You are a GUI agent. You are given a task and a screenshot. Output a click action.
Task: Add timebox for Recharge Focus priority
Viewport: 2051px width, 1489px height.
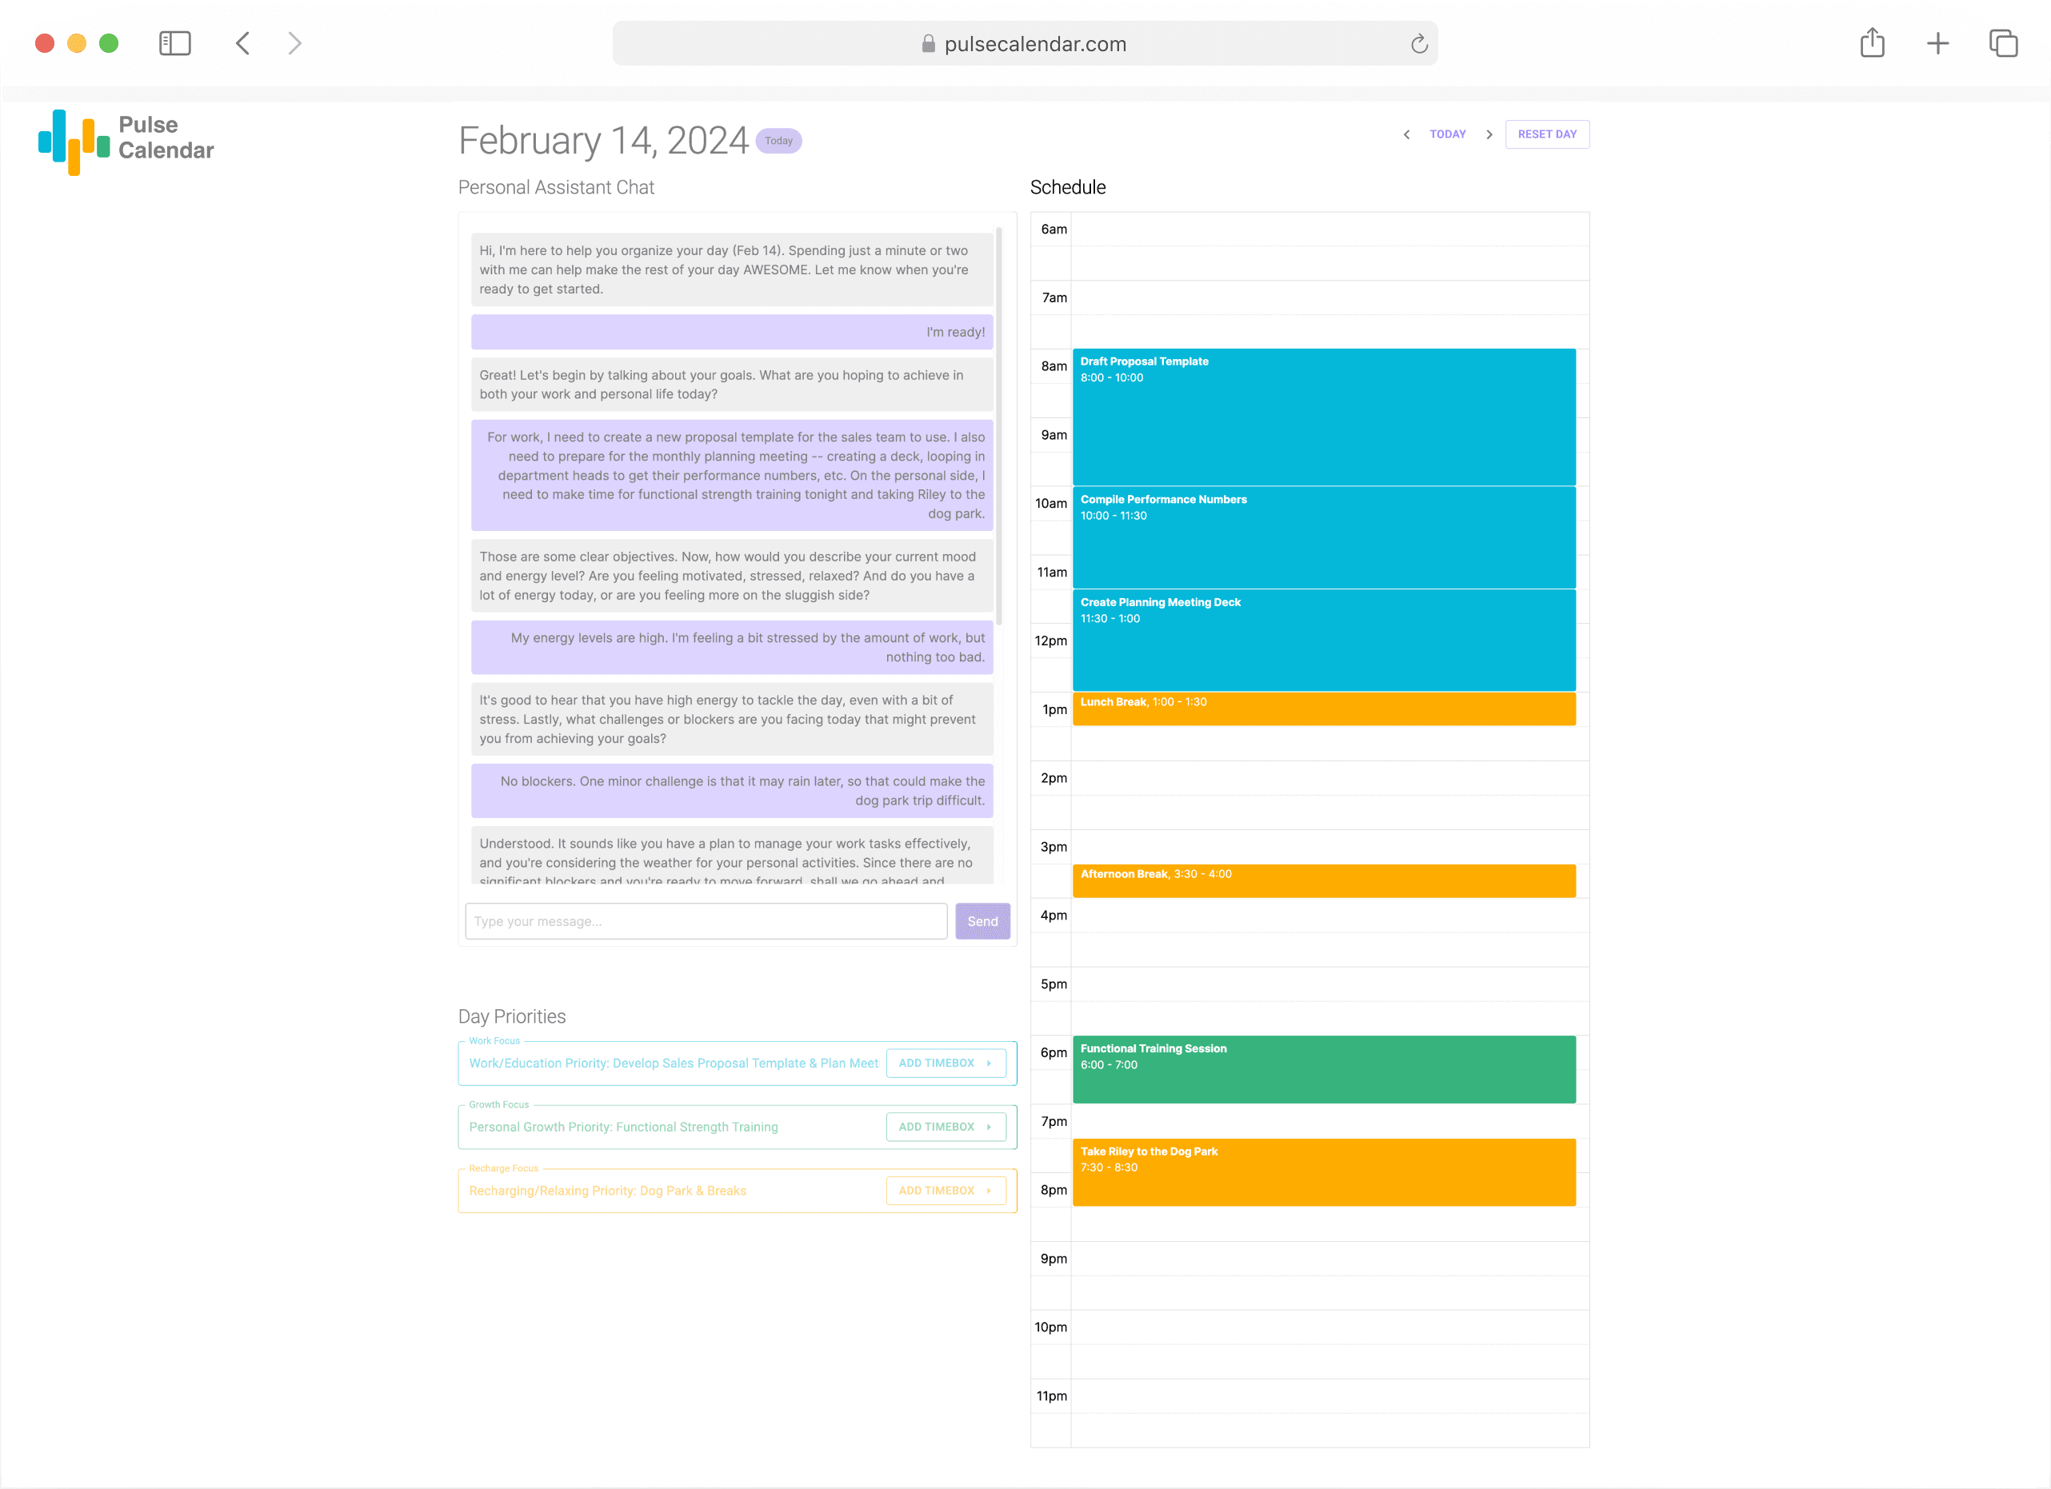(x=945, y=1191)
